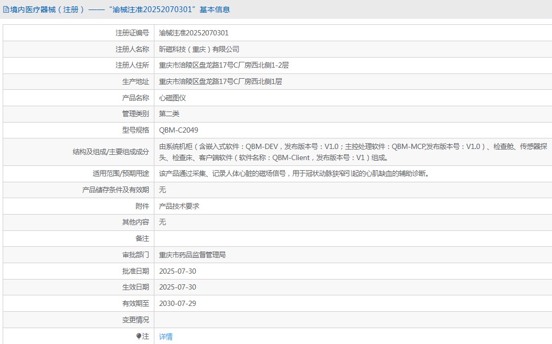
Task: Click the 注册人住所 label
Action: (x=132, y=65)
